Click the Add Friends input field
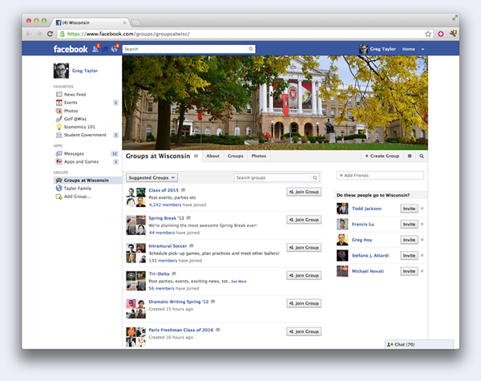The image size is (481, 381). click(380, 176)
